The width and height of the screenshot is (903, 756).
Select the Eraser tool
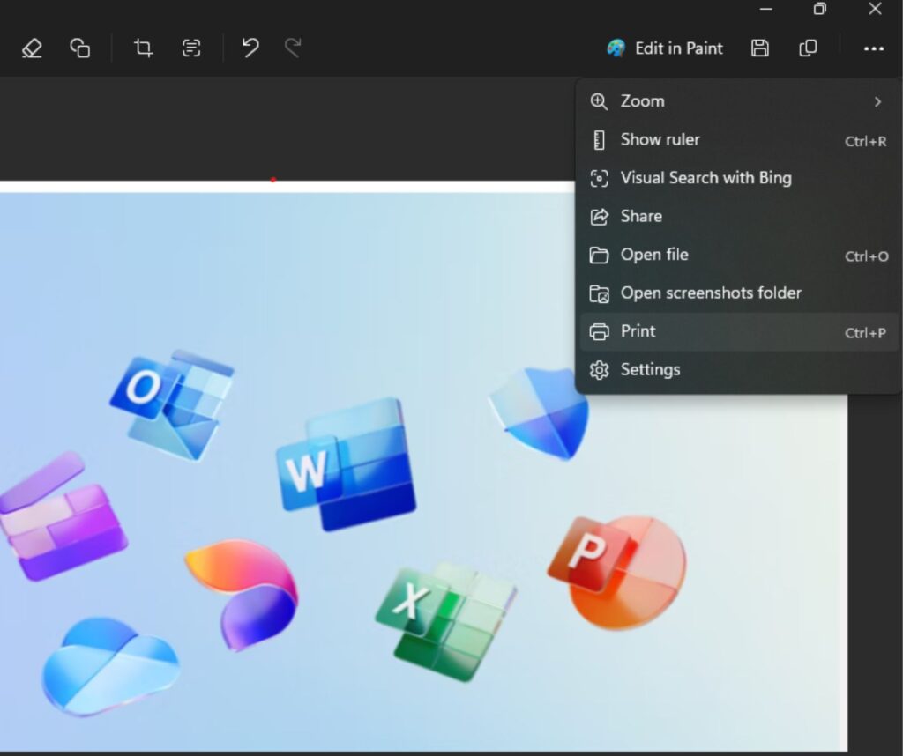point(32,48)
